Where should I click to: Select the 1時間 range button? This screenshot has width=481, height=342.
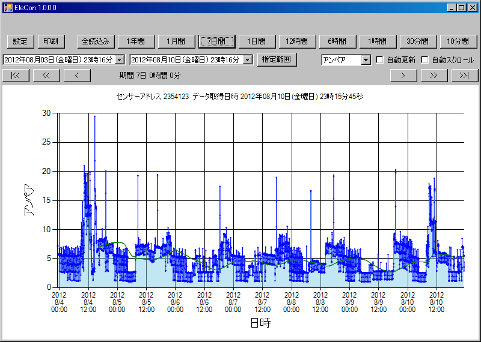point(378,41)
